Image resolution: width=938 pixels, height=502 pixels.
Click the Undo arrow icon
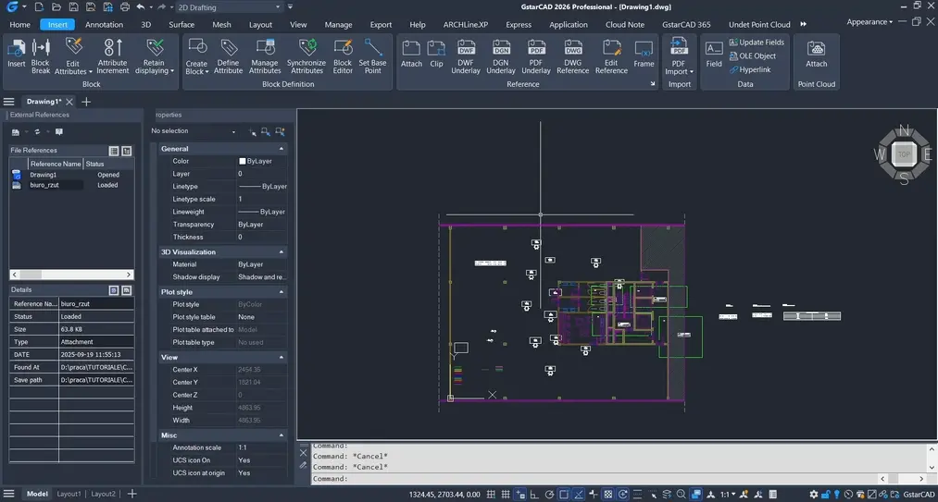coord(141,7)
